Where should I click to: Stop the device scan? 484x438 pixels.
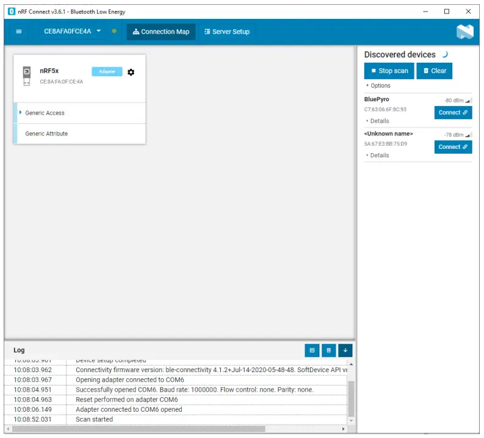coord(389,71)
